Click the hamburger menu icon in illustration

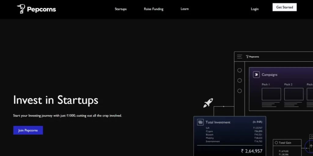tap(240, 57)
